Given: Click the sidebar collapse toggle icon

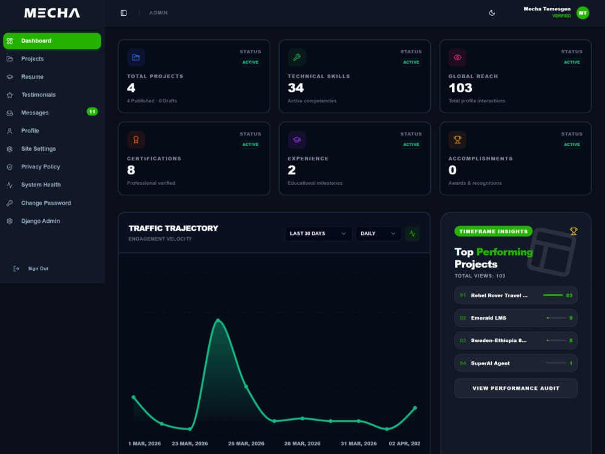Looking at the screenshot, I should (123, 13).
